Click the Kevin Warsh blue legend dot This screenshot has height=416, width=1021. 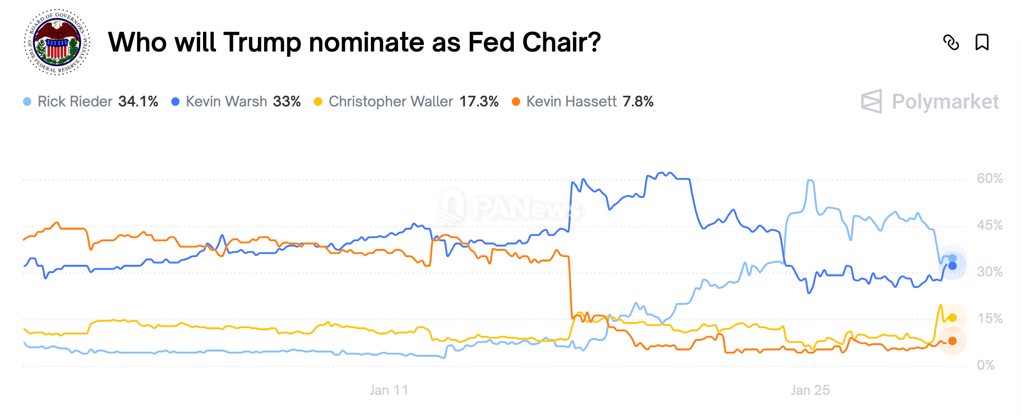176,102
